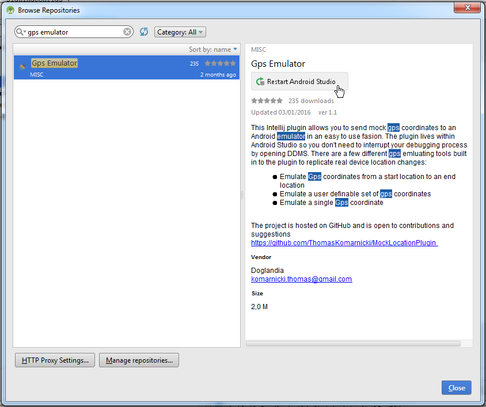Viewport: 486px width, 407px height.
Task: Clear the search field with the X icon
Action: tap(127, 32)
